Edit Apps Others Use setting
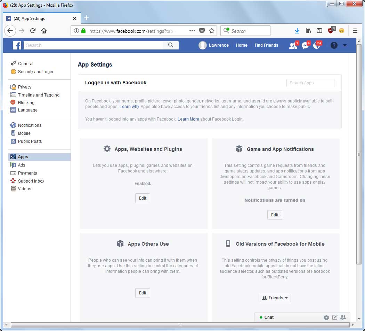This screenshot has height=331, width=365. click(x=143, y=293)
